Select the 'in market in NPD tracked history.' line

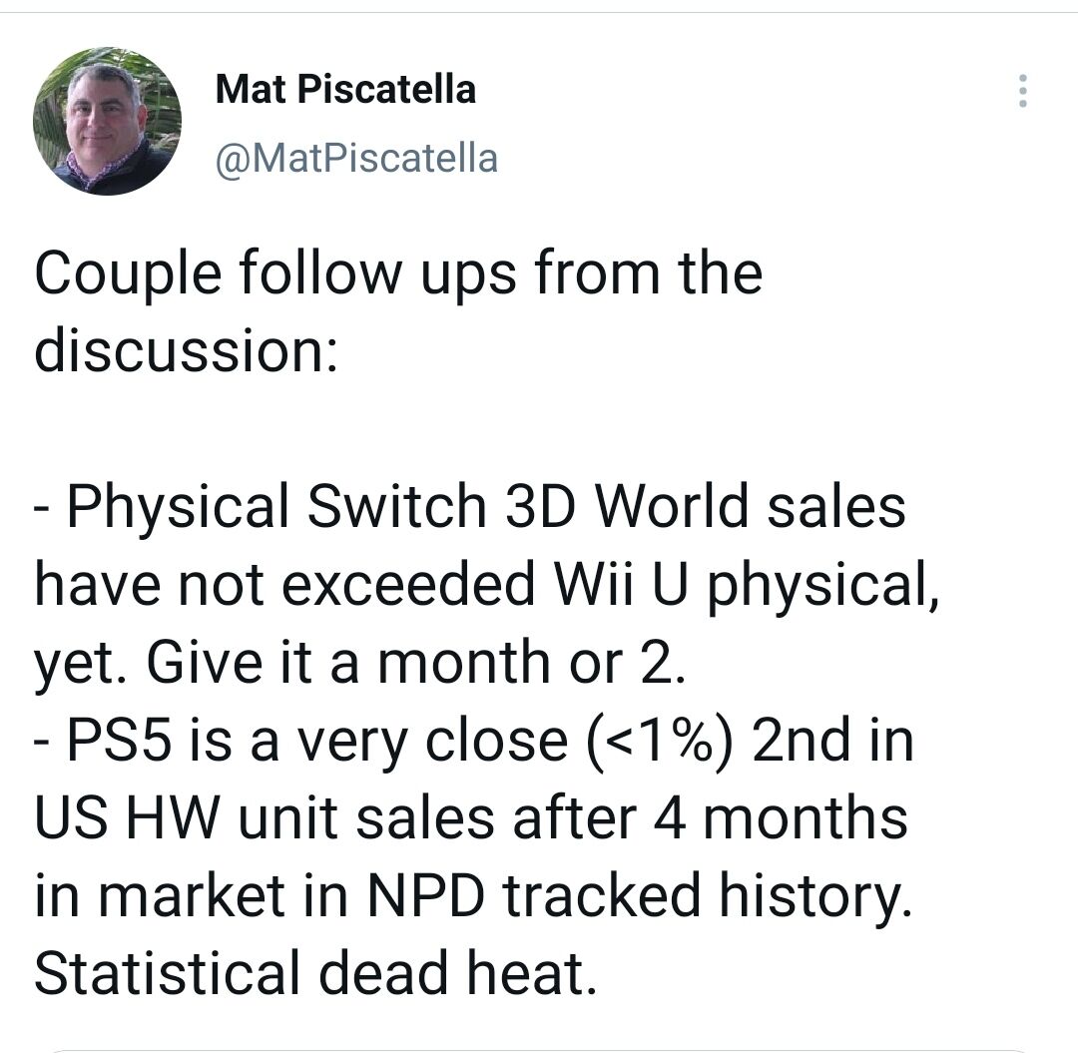[473, 897]
